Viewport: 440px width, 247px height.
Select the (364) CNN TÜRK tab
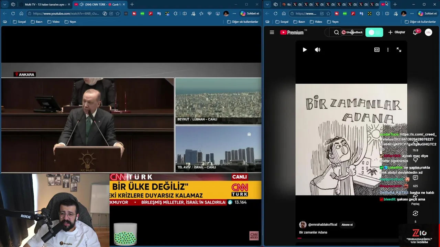100,4
